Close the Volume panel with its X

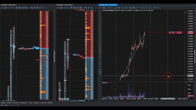[x=186, y=83]
